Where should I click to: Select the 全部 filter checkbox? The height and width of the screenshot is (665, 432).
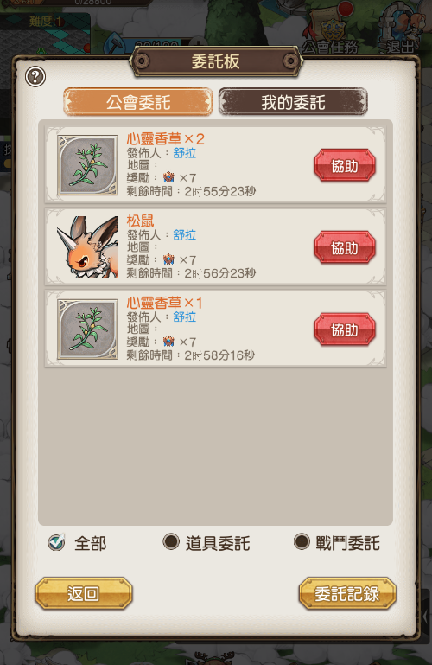pyautogui.click(x=56, y=541)
